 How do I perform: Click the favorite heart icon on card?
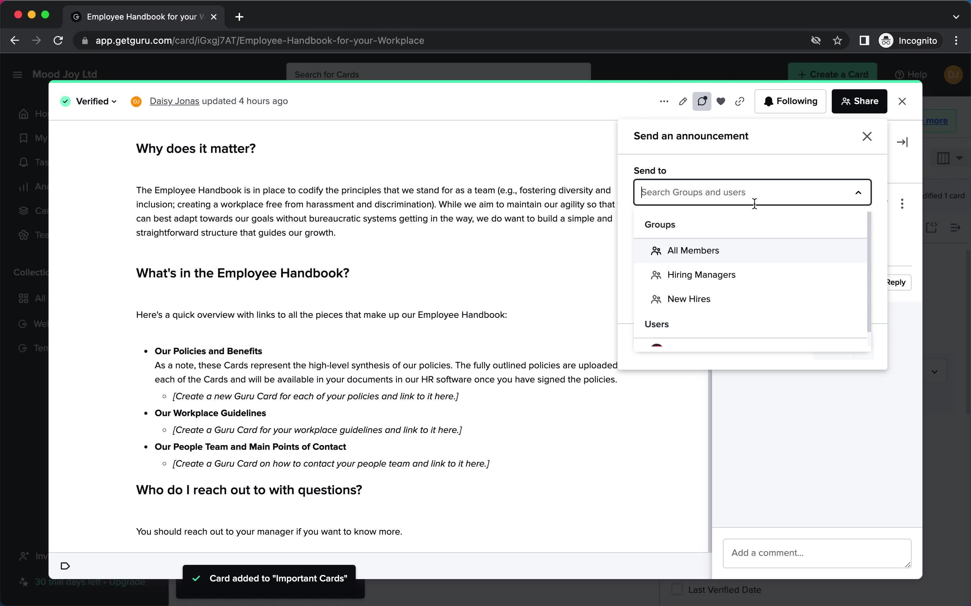point(721,101)
